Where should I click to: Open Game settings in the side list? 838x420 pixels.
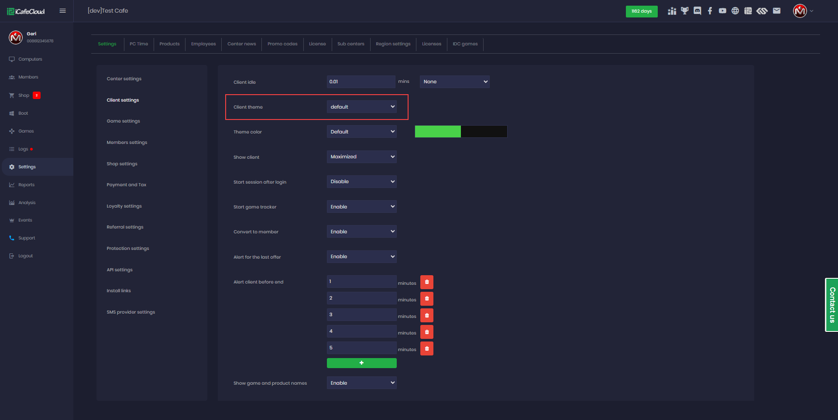(x=124, y=121)
